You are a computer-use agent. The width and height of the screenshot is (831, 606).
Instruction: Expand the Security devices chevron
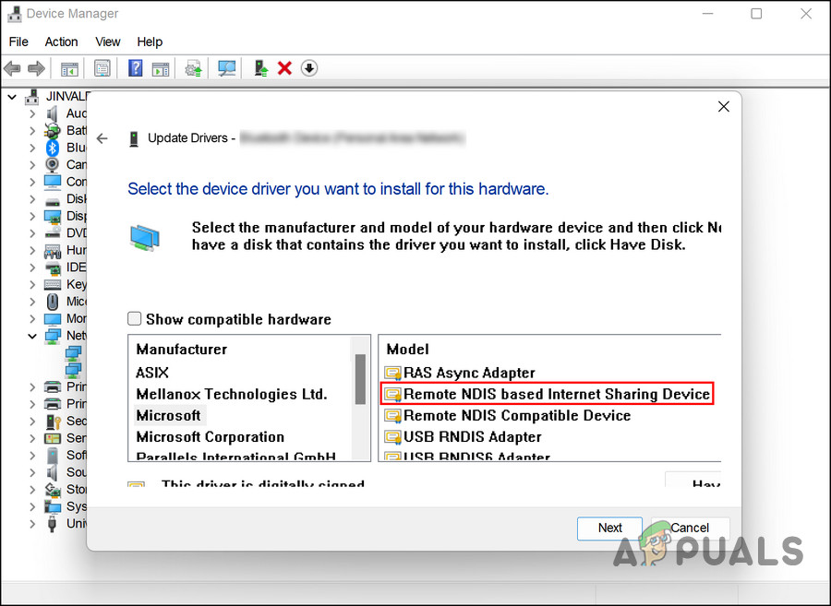coord(32,422)
